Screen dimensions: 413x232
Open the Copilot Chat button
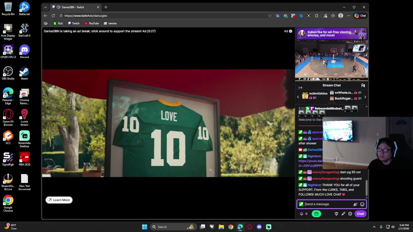pyautogui.click(x=360, y=15)
